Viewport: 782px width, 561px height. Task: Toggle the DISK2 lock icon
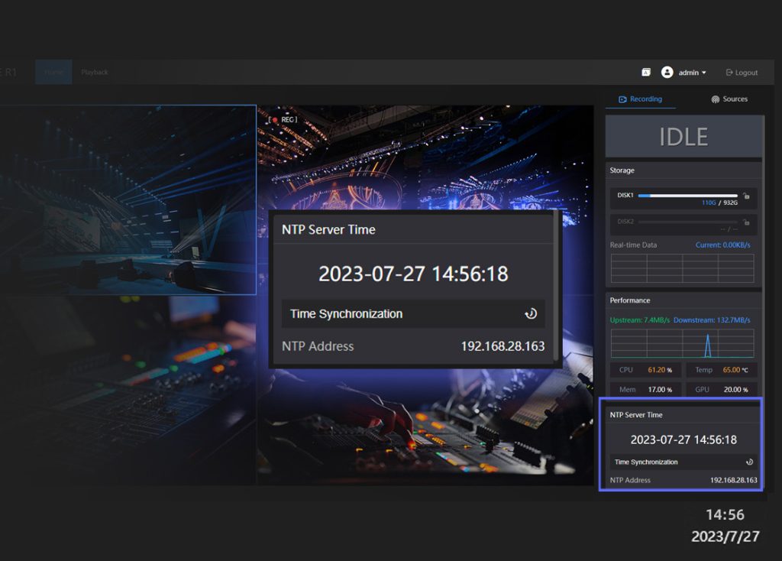tap(746, 222)
